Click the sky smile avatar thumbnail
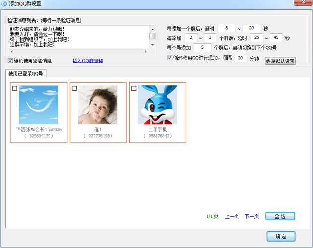313x248 pixels. click(x=39, y=105)
